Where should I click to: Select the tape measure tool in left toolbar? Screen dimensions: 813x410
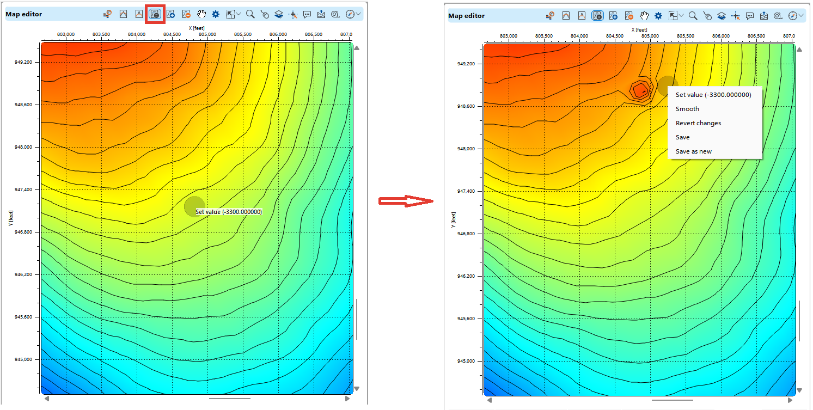[335, 14]
